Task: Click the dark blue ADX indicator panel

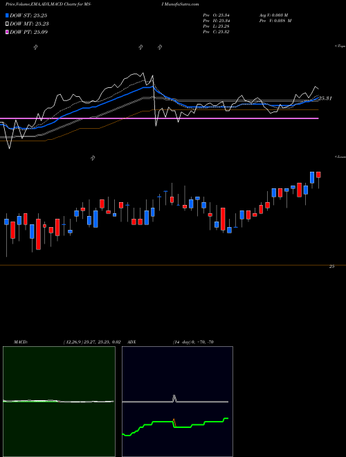Action: pyautogui.click(x=177, y=402)
